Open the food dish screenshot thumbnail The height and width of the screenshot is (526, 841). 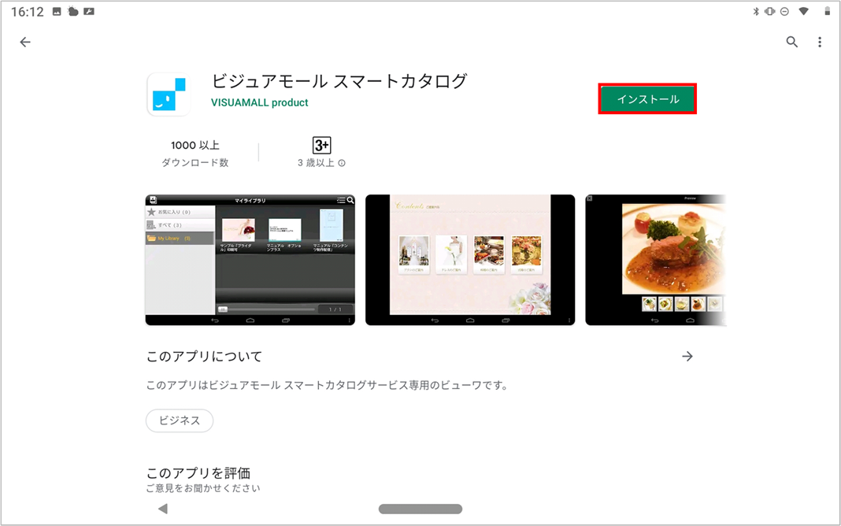coord(656,260)
